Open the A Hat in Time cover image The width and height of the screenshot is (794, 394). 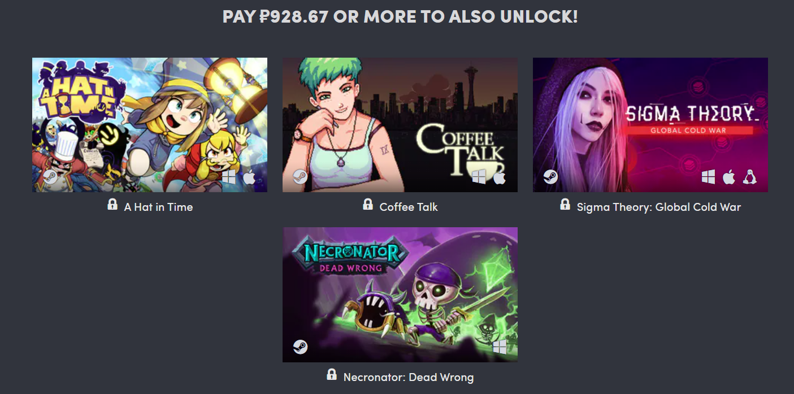(150, 125)
